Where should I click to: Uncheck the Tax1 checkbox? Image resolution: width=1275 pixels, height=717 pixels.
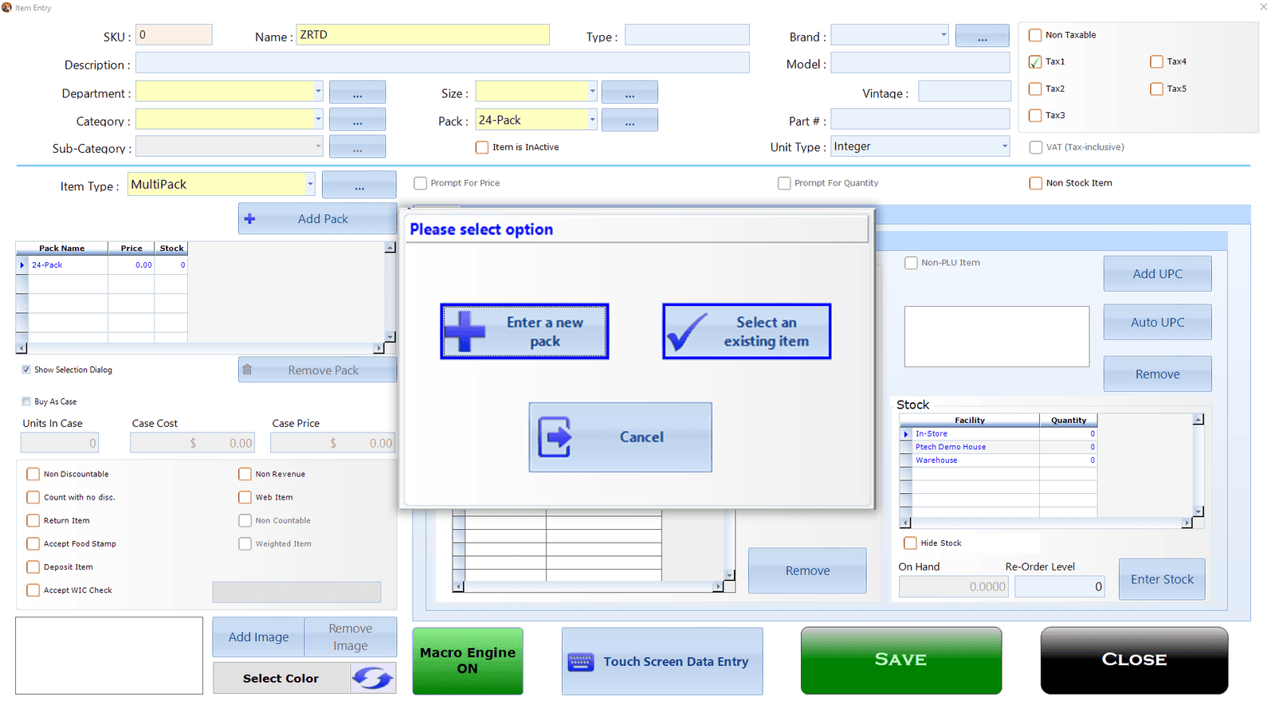[1035, 61]
